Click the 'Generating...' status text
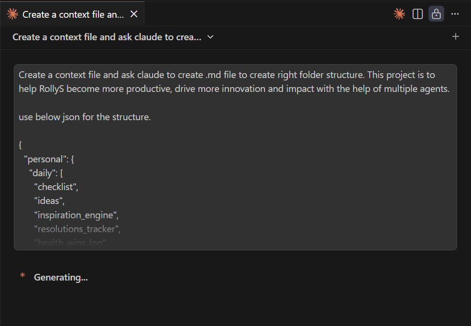The height and width of the screenshot is (326, 471). pos(61,277)
